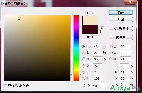Click the circular picker marker in the color field
The height and width of the screenshot is (93, 142).
coord(19,18)
